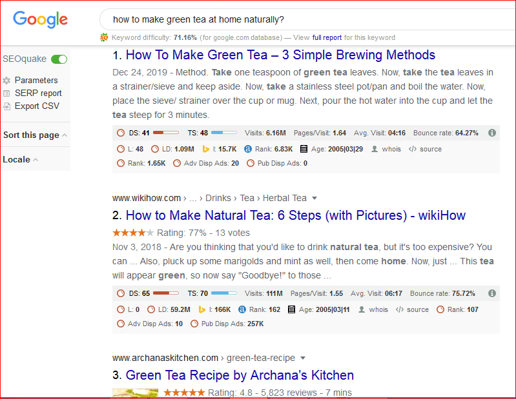The width and height of the screenshot is (516, 399).
Task: Click the Pub Disp Ads: 0 circle icon
Action: pos(251,163)
